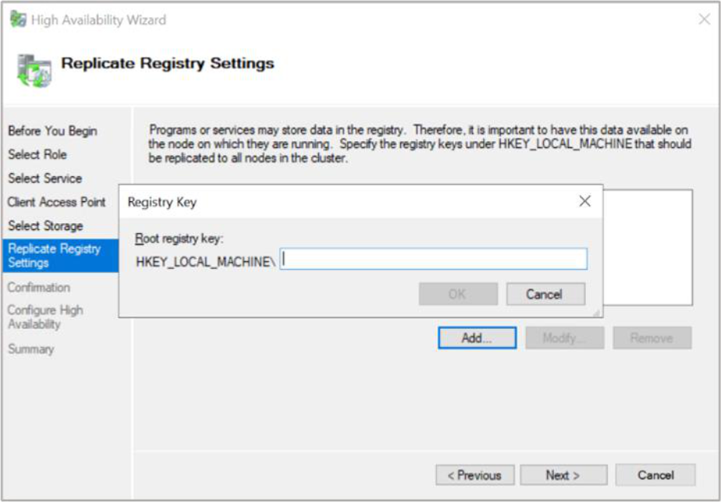The width and height of the screenshot is (721, 502).
Task: Switch to the Select Storage step
Action: 45,226
